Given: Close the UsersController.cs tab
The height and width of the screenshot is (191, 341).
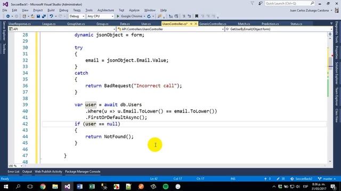Looking at the screenshot, I should click(x=196, y=24).
